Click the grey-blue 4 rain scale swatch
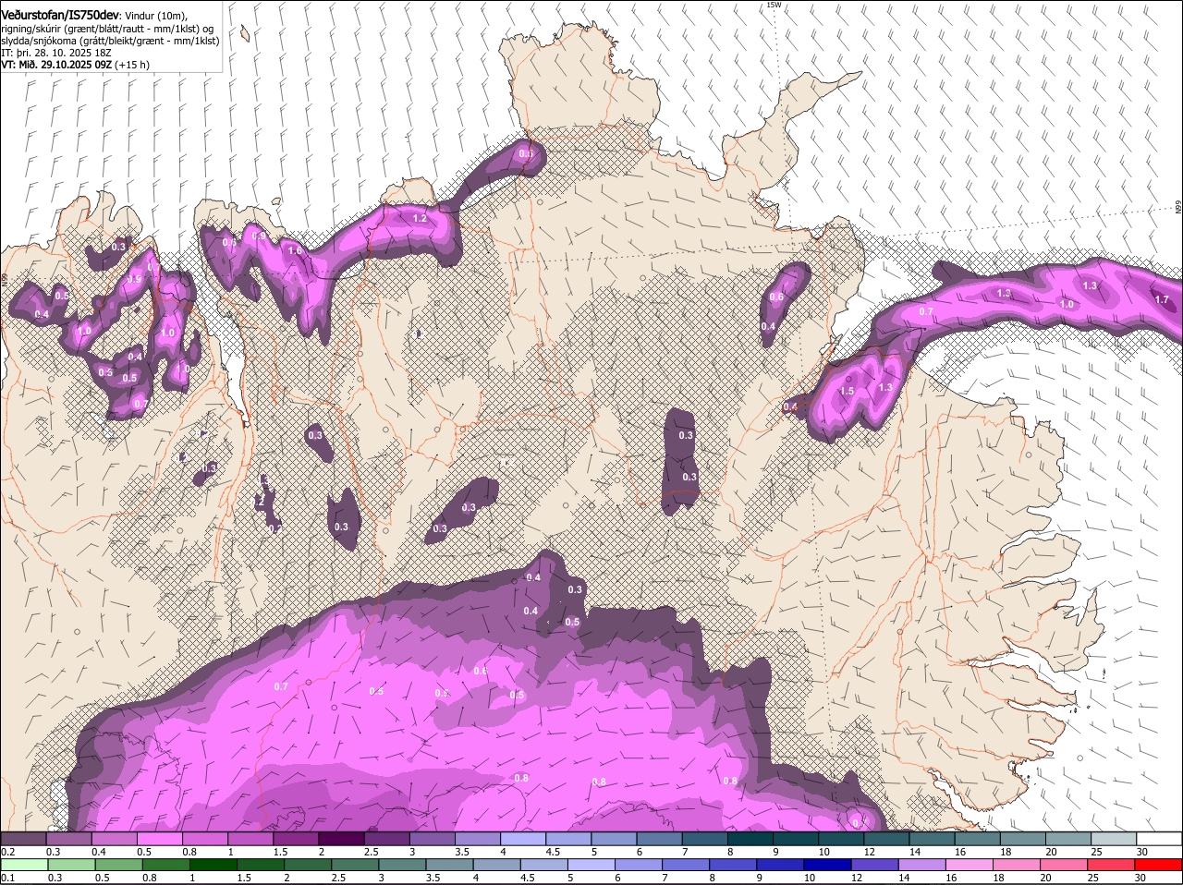 click(496, 865)
